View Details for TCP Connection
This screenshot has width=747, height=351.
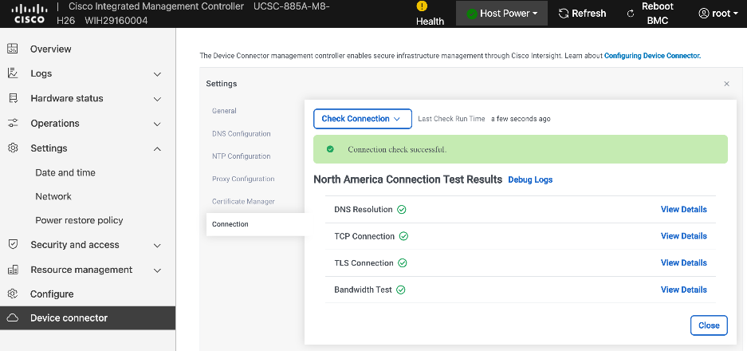[684, 236]
